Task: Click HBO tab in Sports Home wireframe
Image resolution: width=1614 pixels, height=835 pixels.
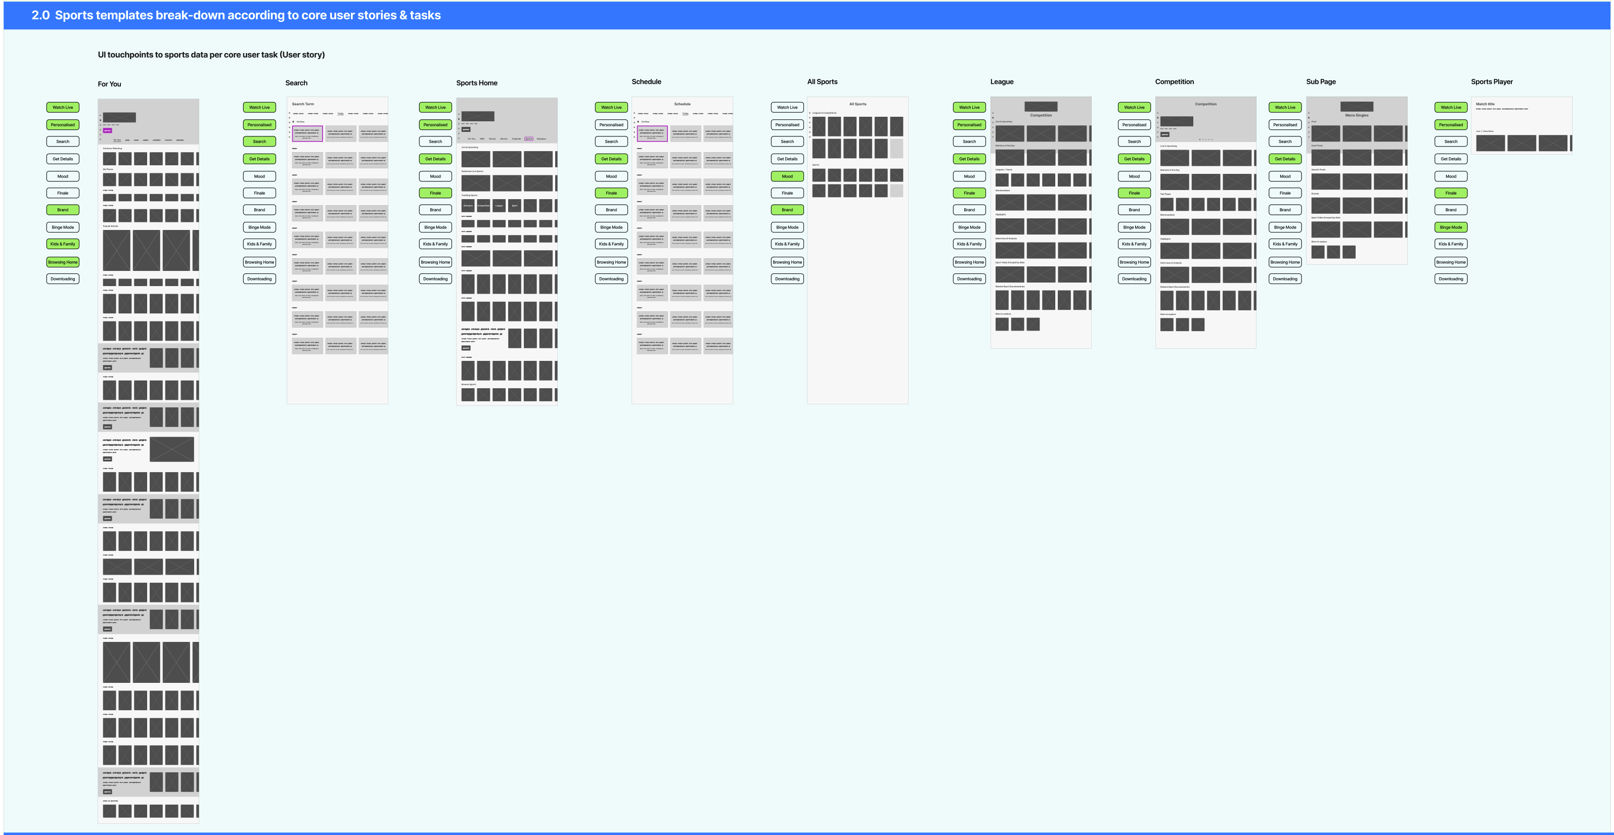Action: pyautogui.click(x=482, y=139)
